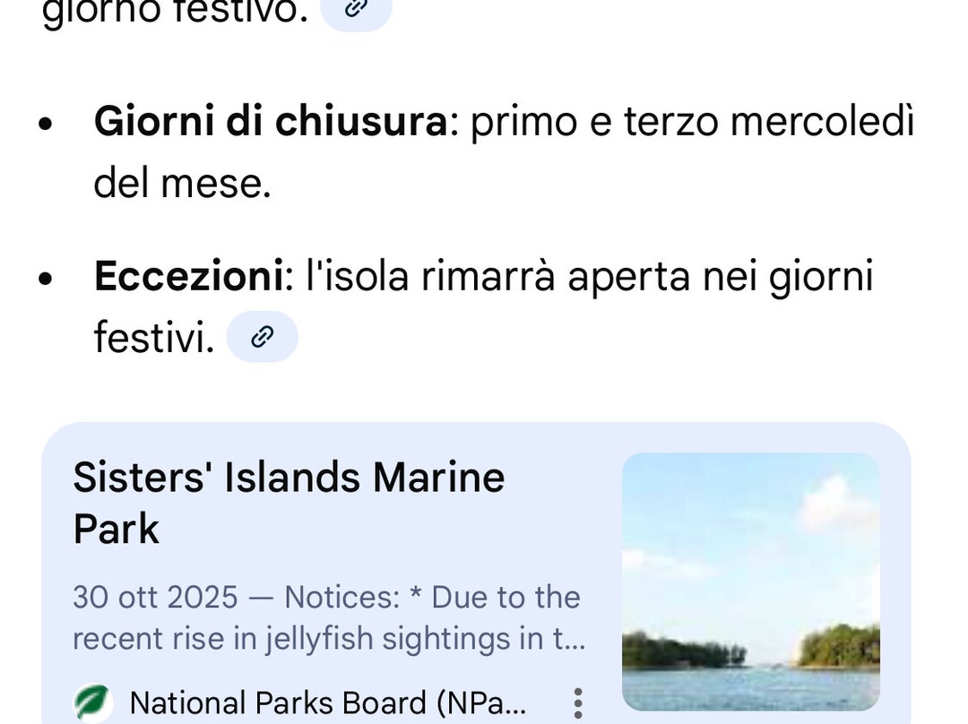968x724 pixels.
Task: Tap the island photo thumbnail
Action: click(750, 582)
